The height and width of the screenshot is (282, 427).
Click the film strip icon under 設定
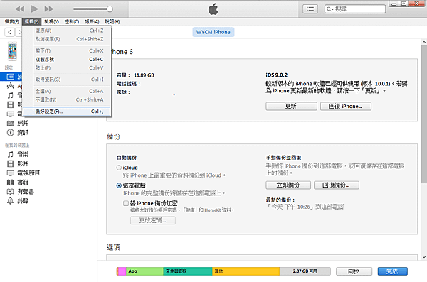pos(11,104)
